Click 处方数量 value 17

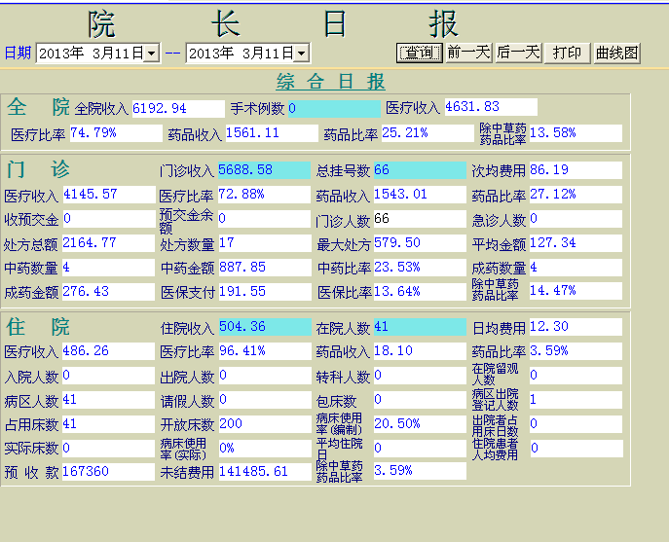265,243
